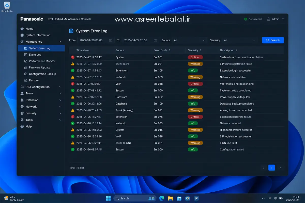Image resolution: width=305 pixels, height=203 pixels.
Task: Collapse the Maintenance section chevron
Action: [x=60, y=42]
